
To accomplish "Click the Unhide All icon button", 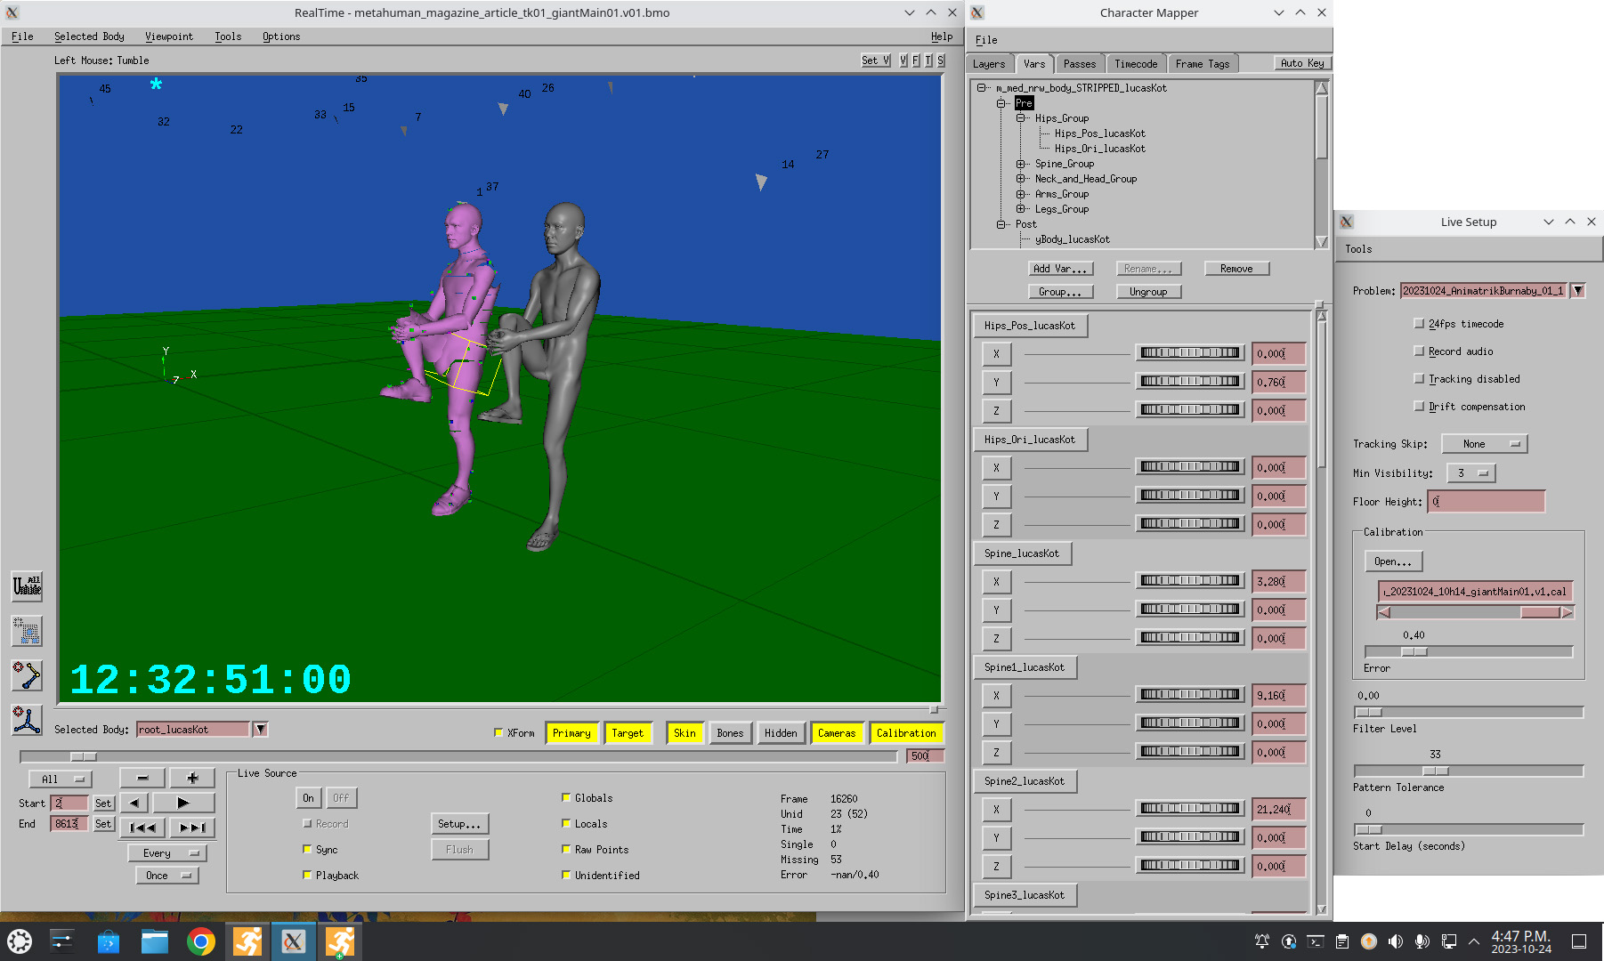I will pyautogui.click(x=27, y=585).
